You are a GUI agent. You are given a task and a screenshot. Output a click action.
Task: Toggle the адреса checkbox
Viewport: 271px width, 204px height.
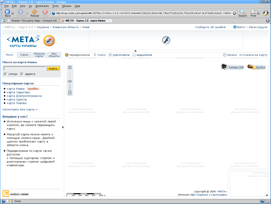(x=22, y=74)
